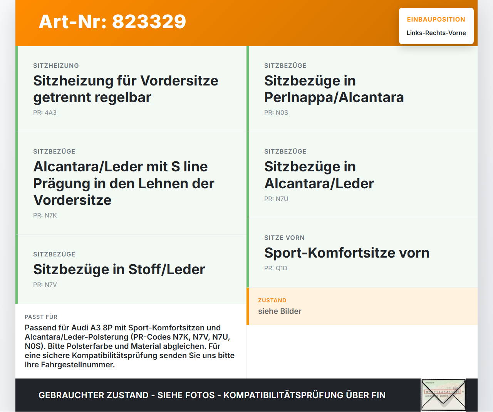The height and width of the screenshot is (412, 493).
Task: Click SITZBEZÜGE label above Sitzbezüge in Stoff/Leder
Action: pos(54,255)
